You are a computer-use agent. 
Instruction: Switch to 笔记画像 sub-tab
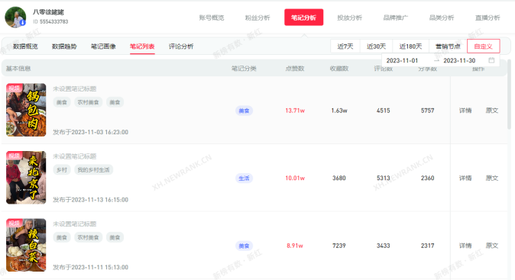click(x=103, y=47)
